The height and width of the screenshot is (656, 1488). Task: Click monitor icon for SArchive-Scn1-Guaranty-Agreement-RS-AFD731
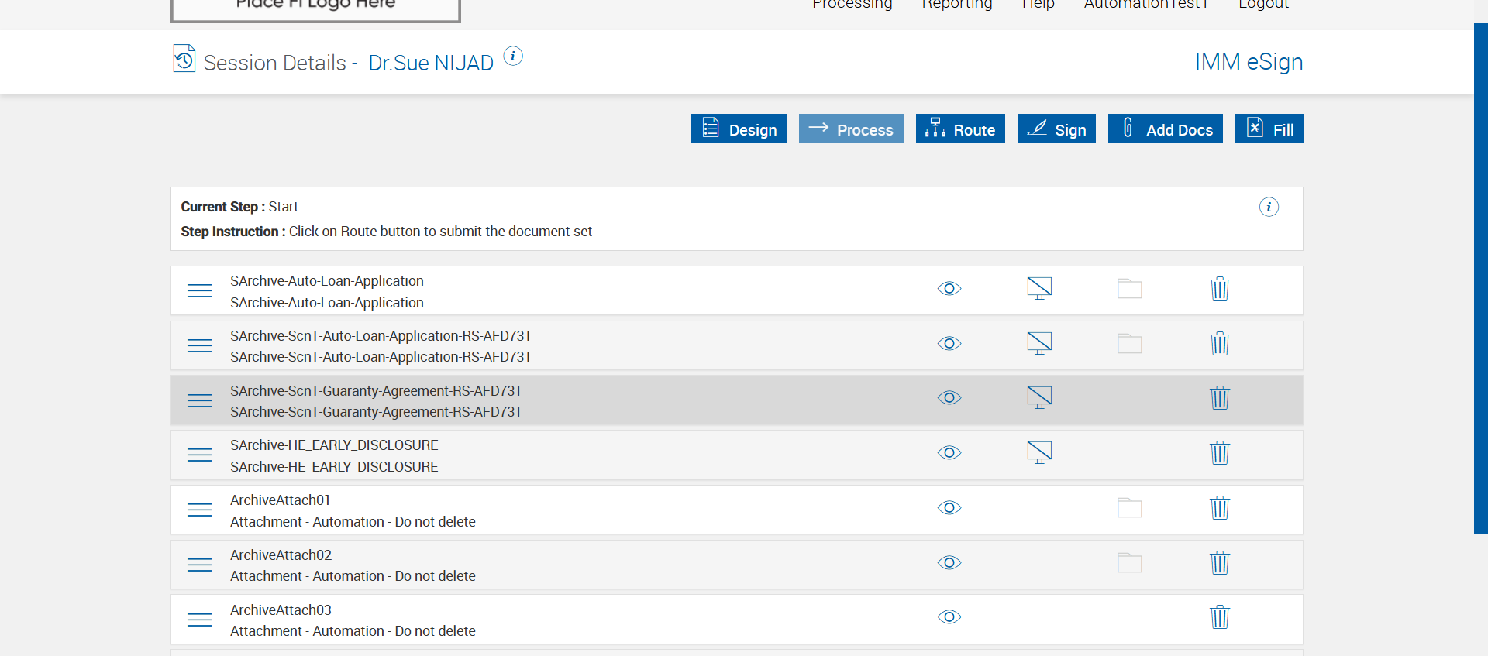[1039, 398]
